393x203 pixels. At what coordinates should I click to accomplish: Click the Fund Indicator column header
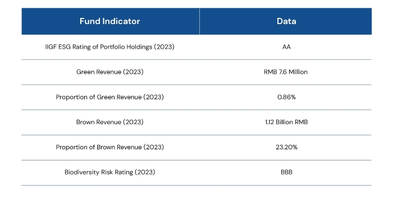[110, 21]
